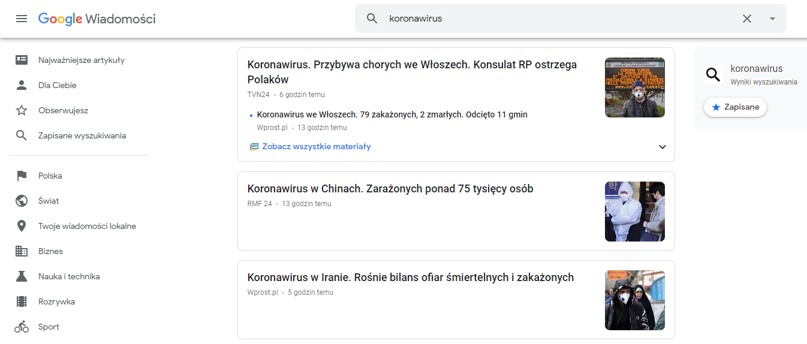Click the koronawirus search result magnifier icon
Viewport: 807px width, 344px height.
pos(713,74)
